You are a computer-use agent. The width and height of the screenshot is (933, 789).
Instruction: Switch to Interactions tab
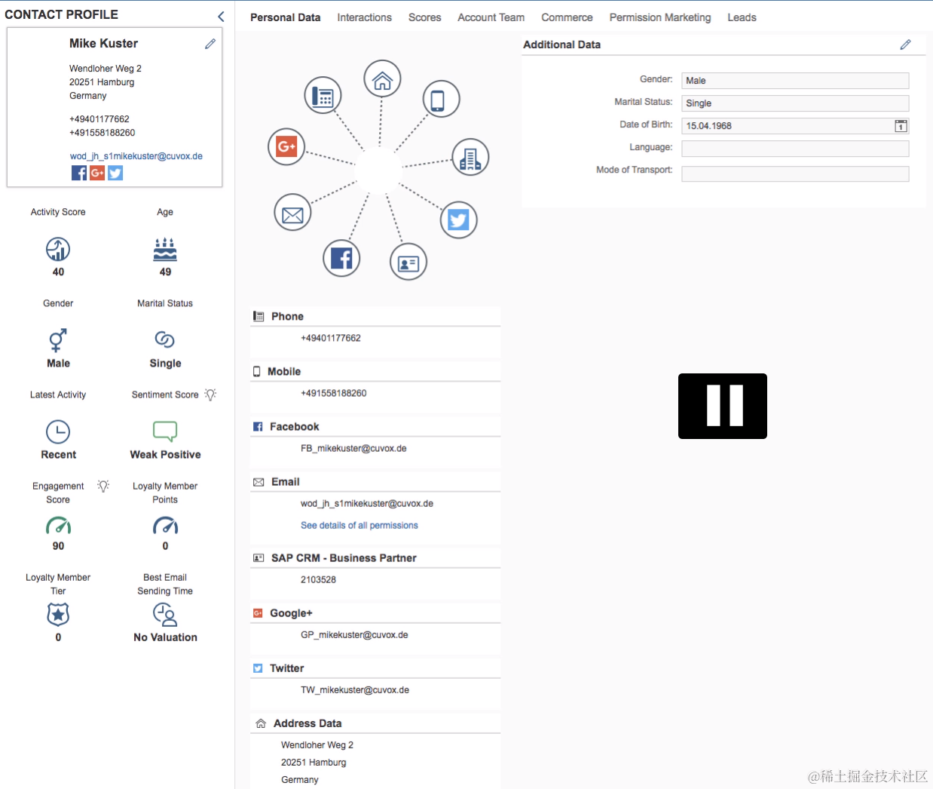point(364,17)
